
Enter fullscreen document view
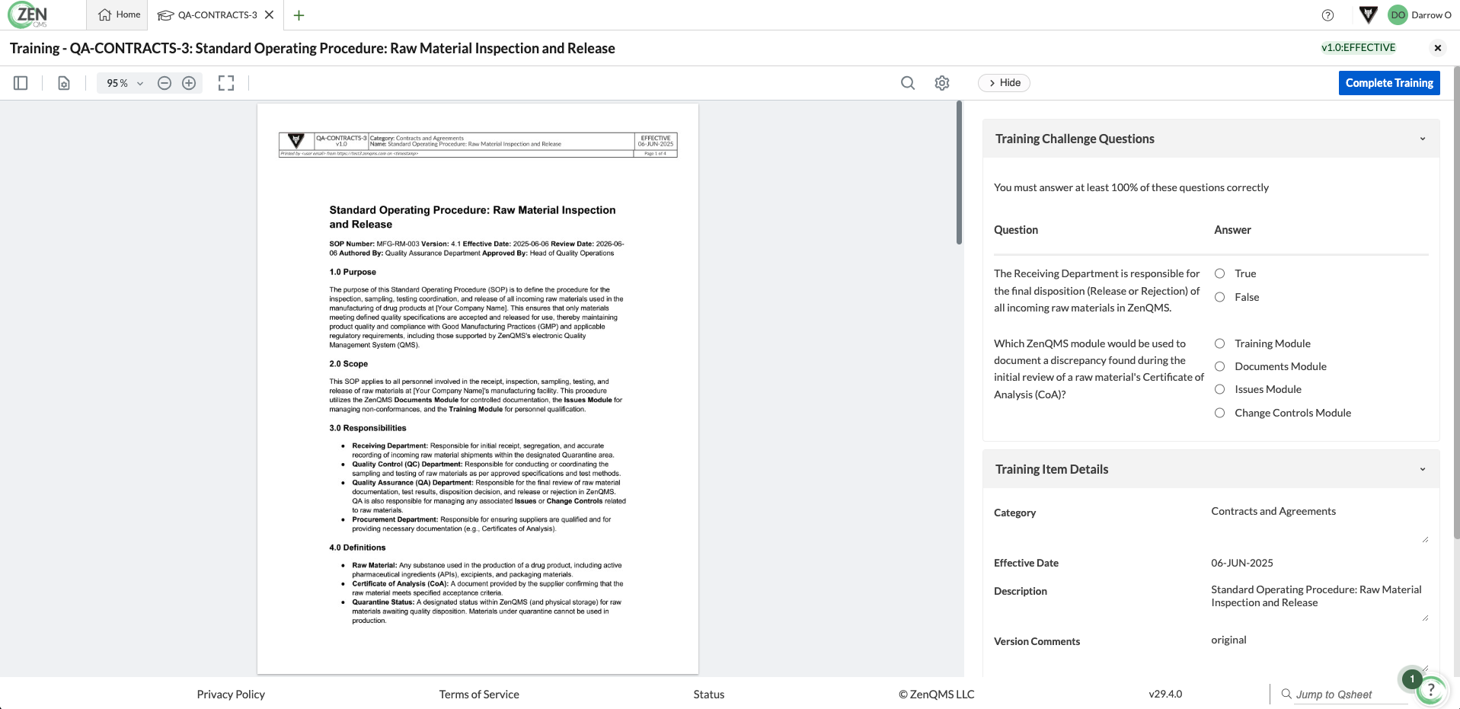pos(226,83)
